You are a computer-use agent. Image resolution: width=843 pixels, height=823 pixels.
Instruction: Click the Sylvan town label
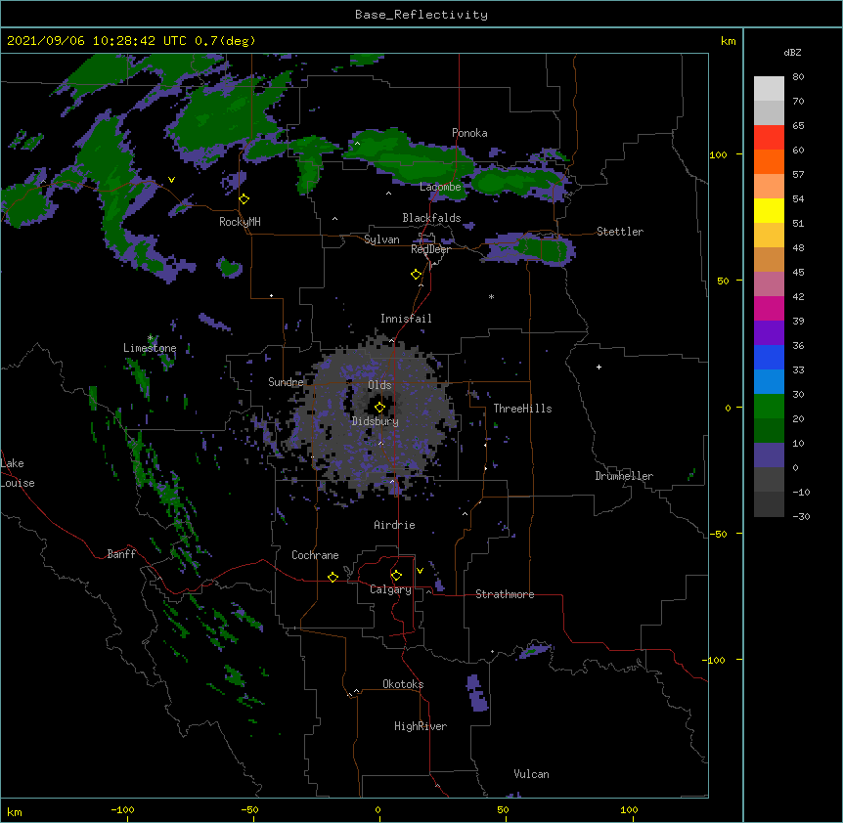pos(381,239)
